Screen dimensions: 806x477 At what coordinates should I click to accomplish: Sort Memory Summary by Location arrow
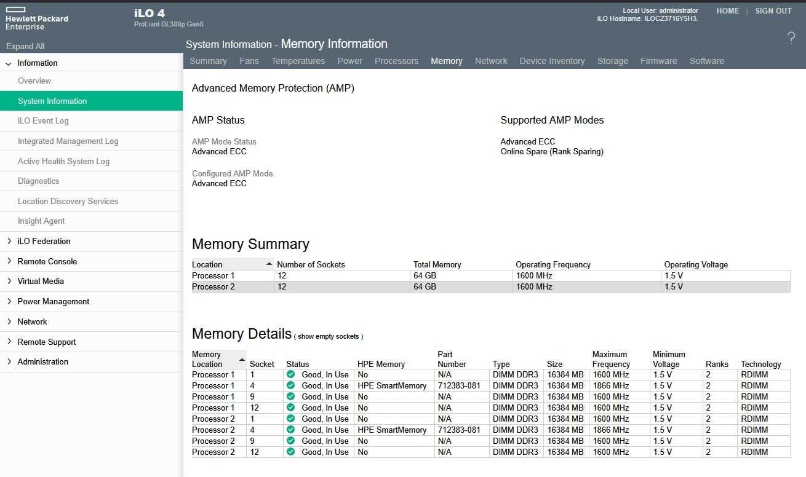(269, 264)
